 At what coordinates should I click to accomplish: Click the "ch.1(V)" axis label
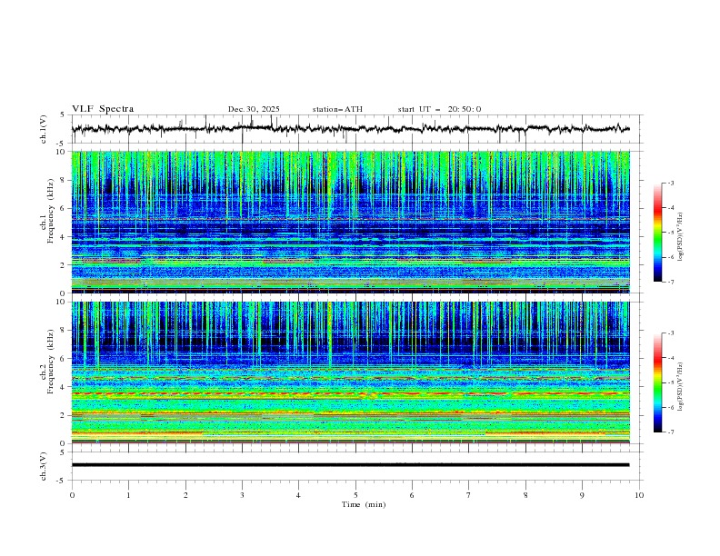(x=44, y=129)
